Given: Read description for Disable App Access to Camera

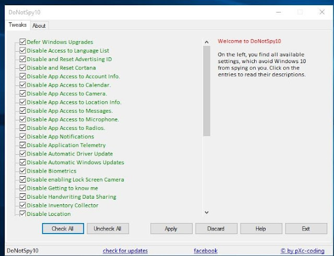Looking at the screenshot, I should coord(67,94).
